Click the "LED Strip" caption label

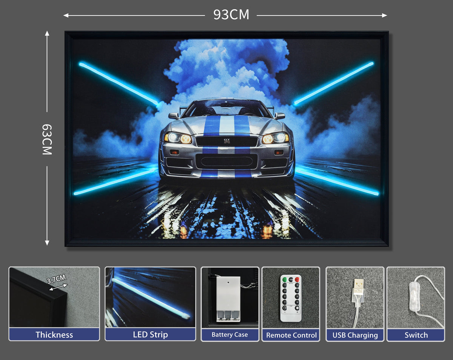tap(150, 335)
